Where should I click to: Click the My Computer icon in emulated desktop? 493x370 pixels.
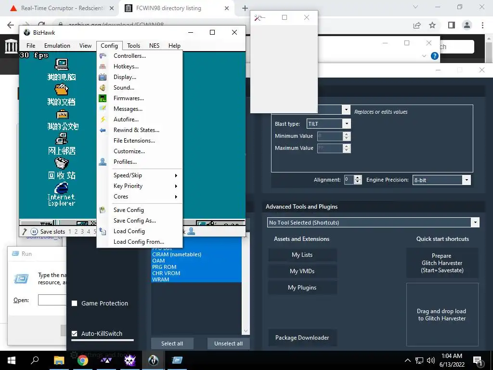62,65
